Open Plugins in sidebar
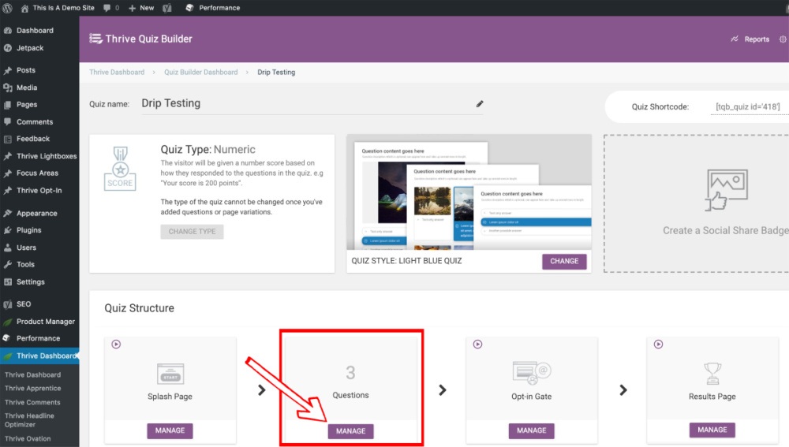The image size is (789, 447). click(x=28, y=230)
